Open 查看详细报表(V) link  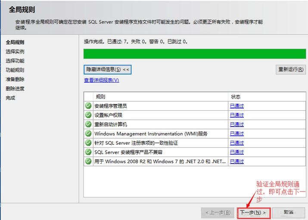(101, 80)
